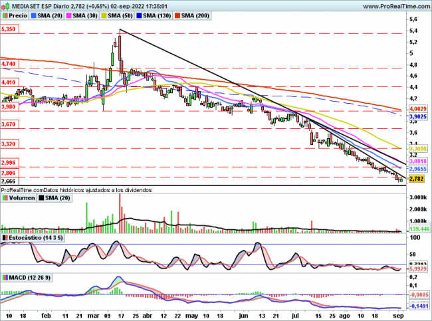
Task: Click the Volumen bar icon in volume panel
Action: pyautogui.click(x=5, y=198)
